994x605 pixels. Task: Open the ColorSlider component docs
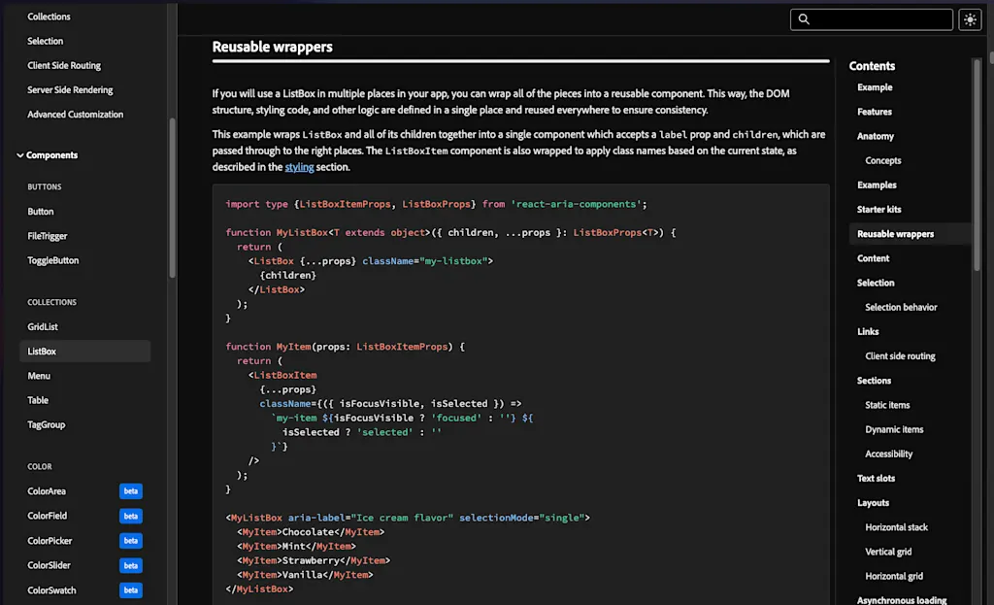(49, 566)
